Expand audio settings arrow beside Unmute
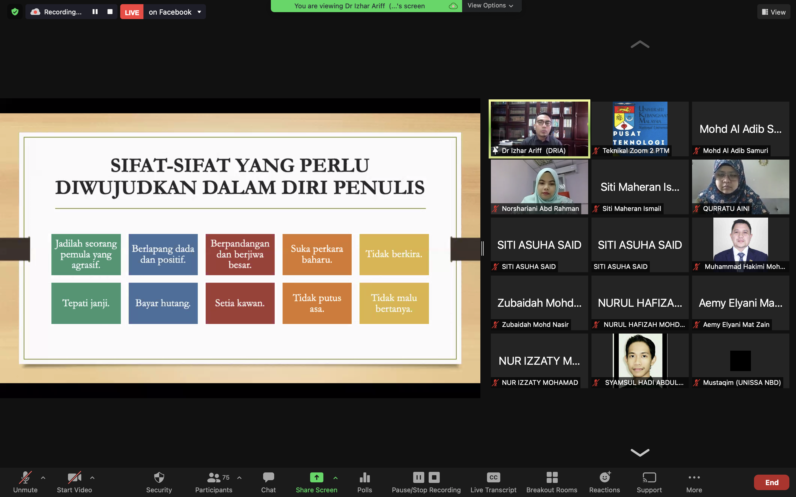796x497 pixels. coord(43,478)
